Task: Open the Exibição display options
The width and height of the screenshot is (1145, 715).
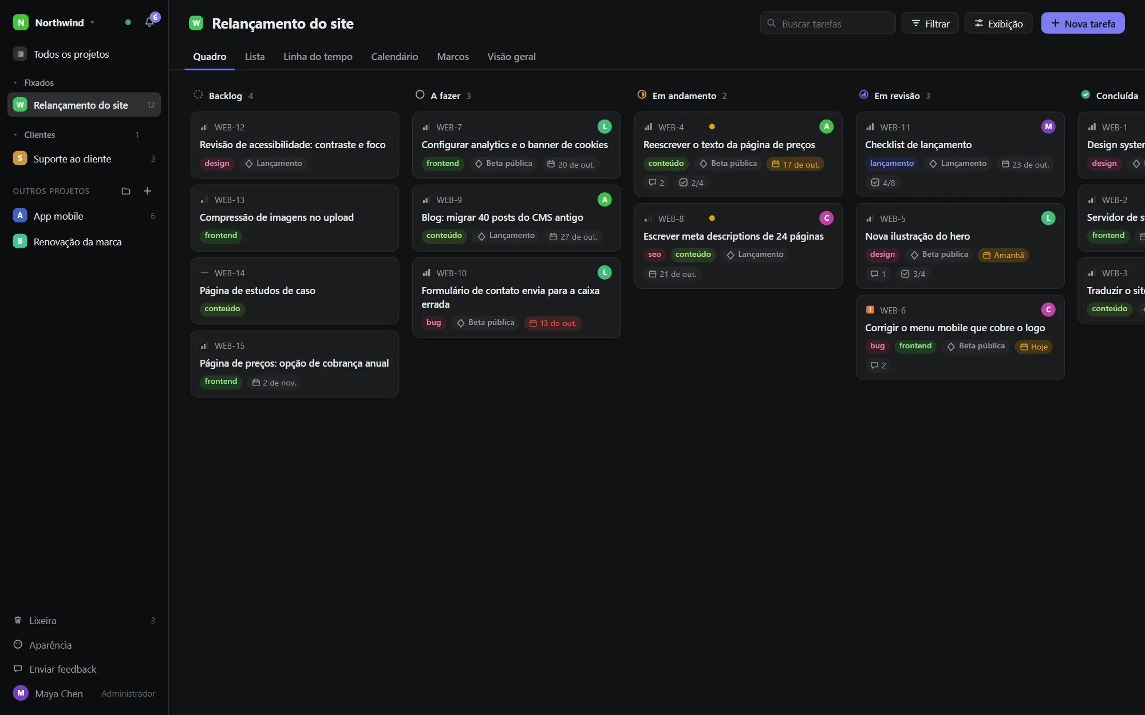Action: click(998, 23)
